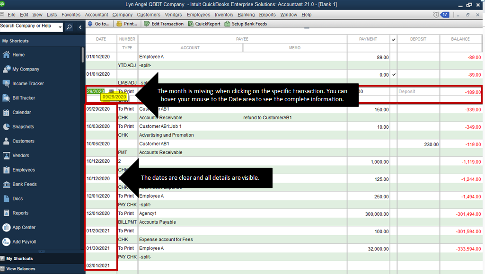The height and width of the screenshot is (274, 485).
Task: Click payee Agency1
Action: tap(148, 213)
